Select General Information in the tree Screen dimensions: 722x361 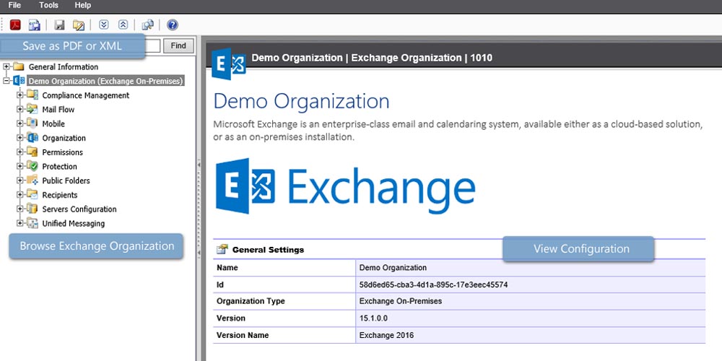pos(64,66)
